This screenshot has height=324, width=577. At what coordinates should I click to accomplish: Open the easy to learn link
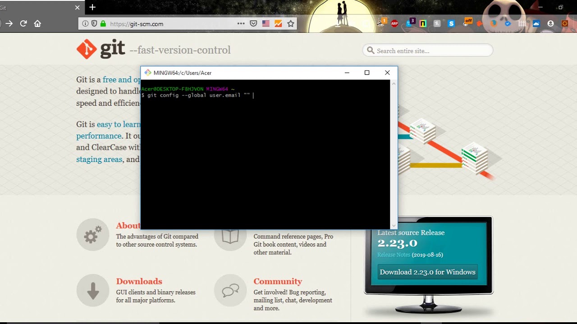119,124
